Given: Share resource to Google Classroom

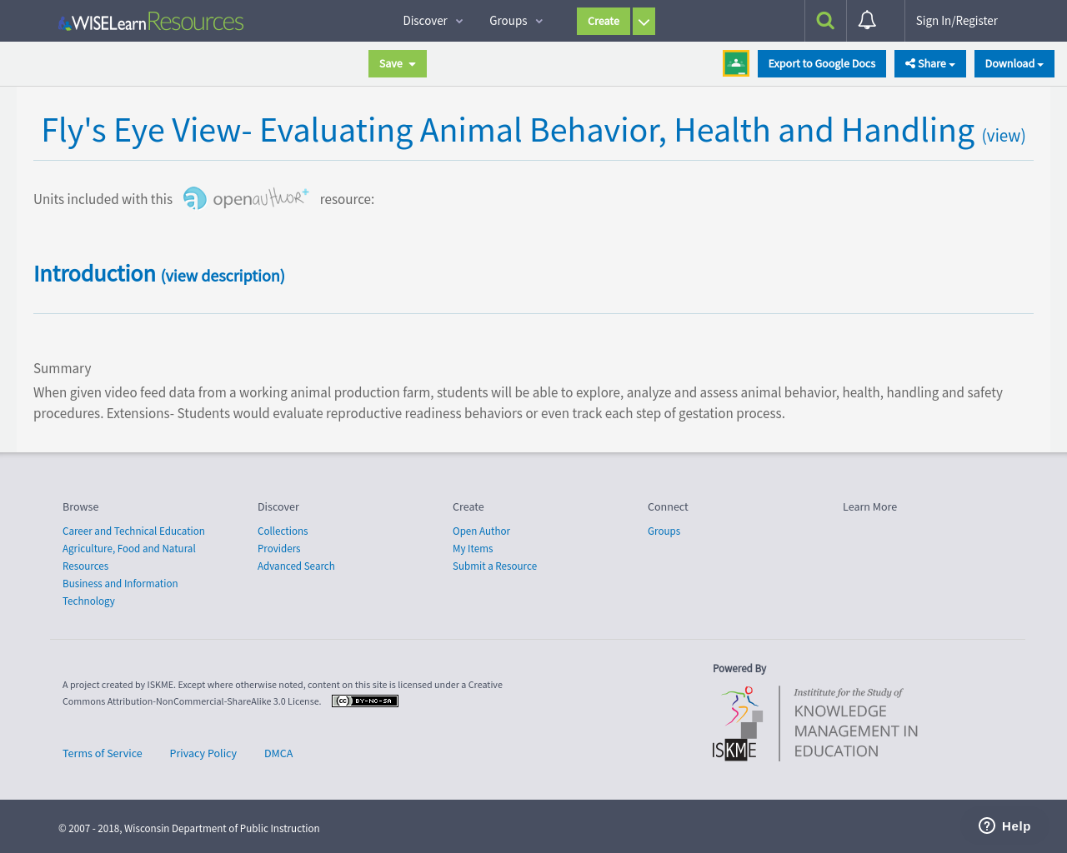Looking at the screenshot, I should [x=735, y=62].
